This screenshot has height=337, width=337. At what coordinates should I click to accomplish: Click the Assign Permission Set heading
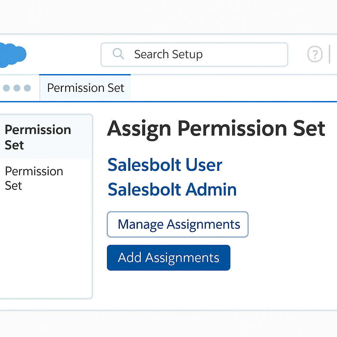coord(216,128)
